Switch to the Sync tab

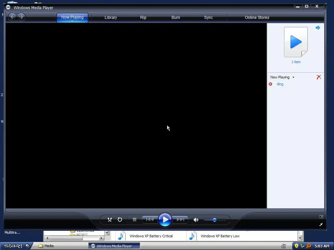point(208,18)
